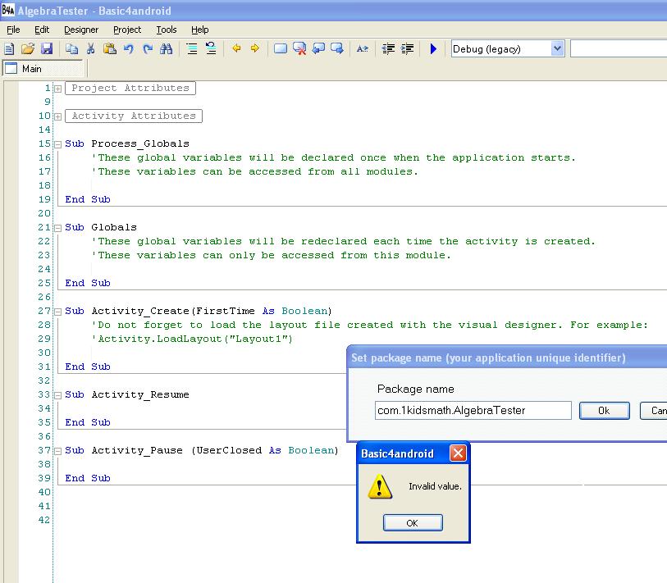Decrease indent with the outdent icon
Image resolution: width=667 pixels, height=583 pixels.
pyautogui.click(x=388, y=49)
